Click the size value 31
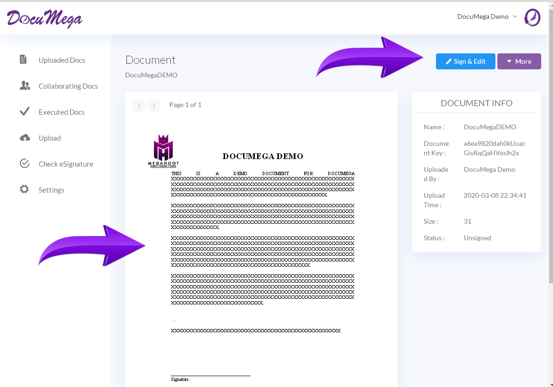 (468, 221)
